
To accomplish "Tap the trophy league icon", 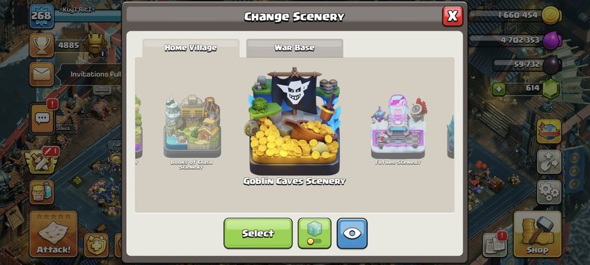I will [x=42, y=45].
